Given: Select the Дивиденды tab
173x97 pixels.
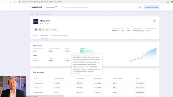Looking at the screenshot, I should (x=45, y=36).
